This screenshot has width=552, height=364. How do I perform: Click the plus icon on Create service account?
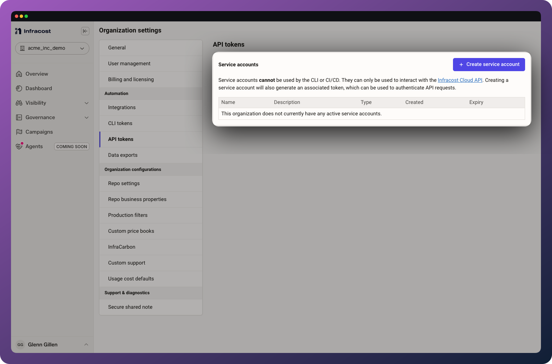tap(461, 65)
